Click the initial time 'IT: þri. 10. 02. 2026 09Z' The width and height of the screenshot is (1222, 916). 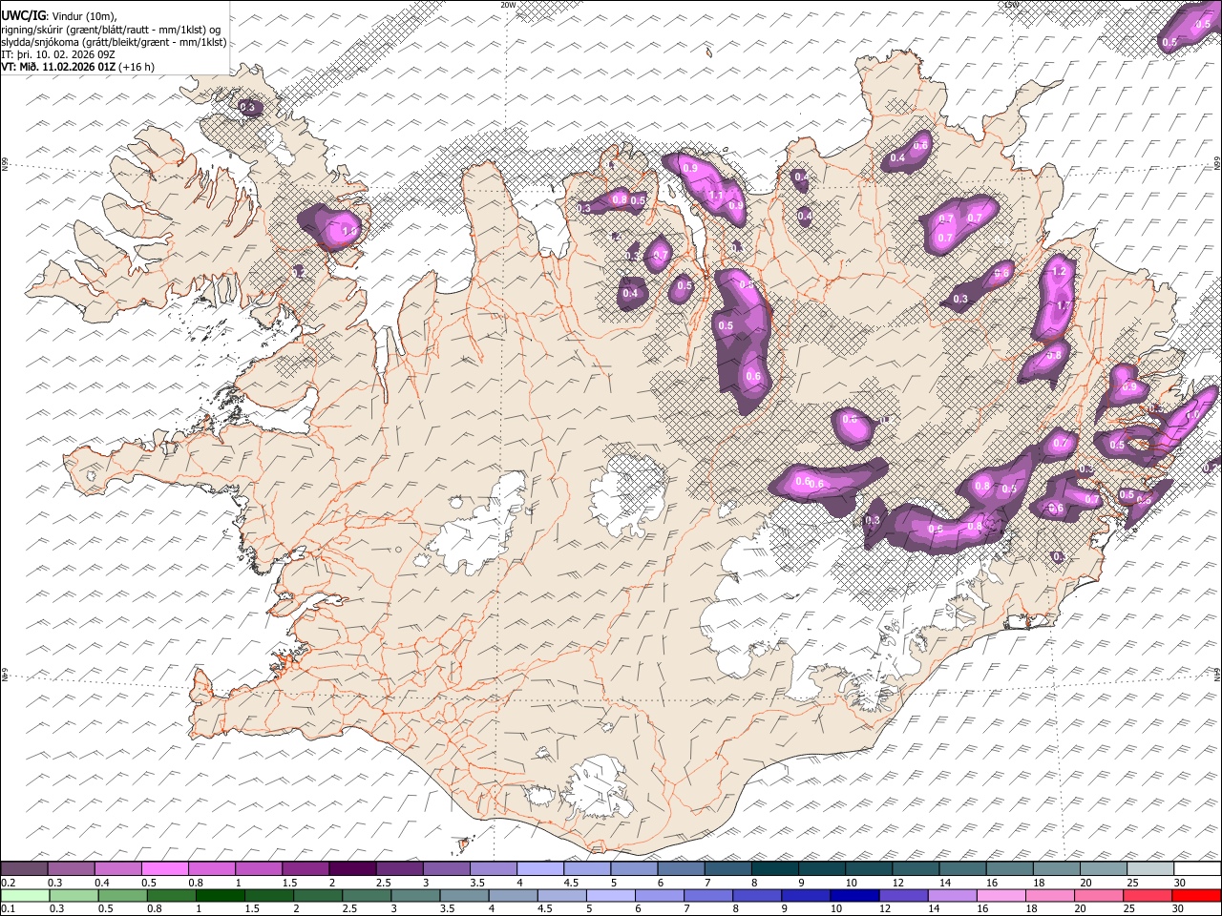click(58, 54)
